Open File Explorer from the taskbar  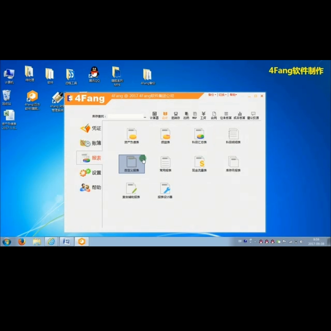coord(37,242)
